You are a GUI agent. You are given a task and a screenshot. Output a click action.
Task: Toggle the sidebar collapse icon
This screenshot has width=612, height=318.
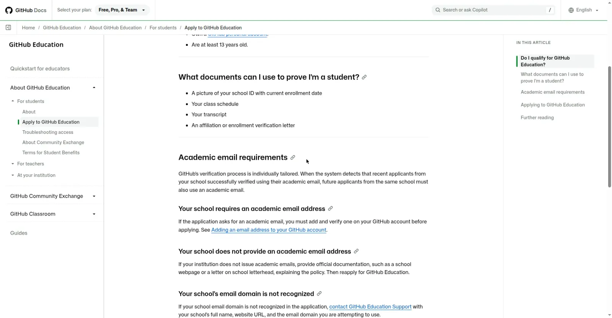tap(8, 28)
